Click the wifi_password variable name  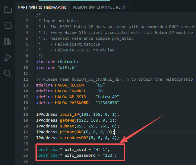point(80,155)
